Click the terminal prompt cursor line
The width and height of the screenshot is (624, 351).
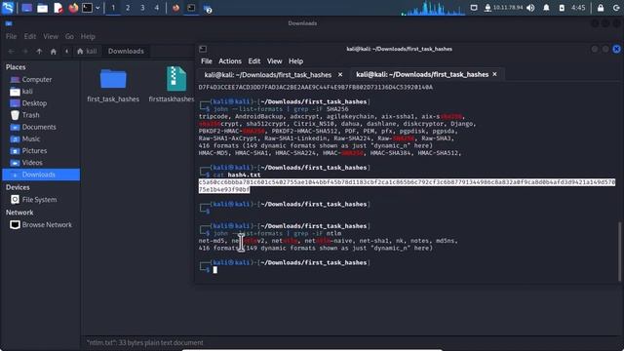tap(214, 270)
